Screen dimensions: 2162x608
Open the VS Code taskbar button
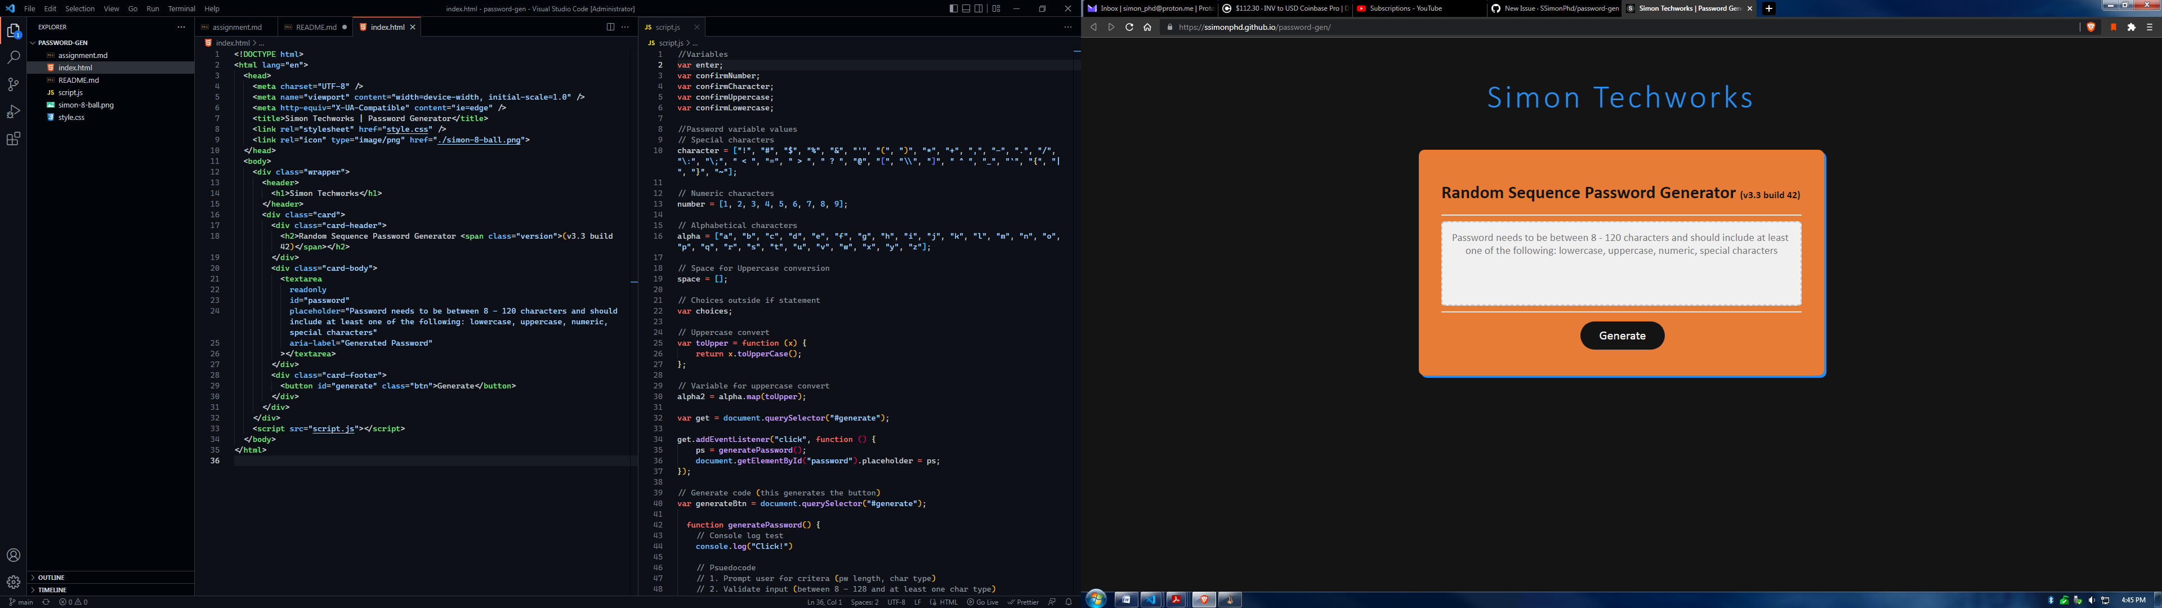tap(1151, 600)
